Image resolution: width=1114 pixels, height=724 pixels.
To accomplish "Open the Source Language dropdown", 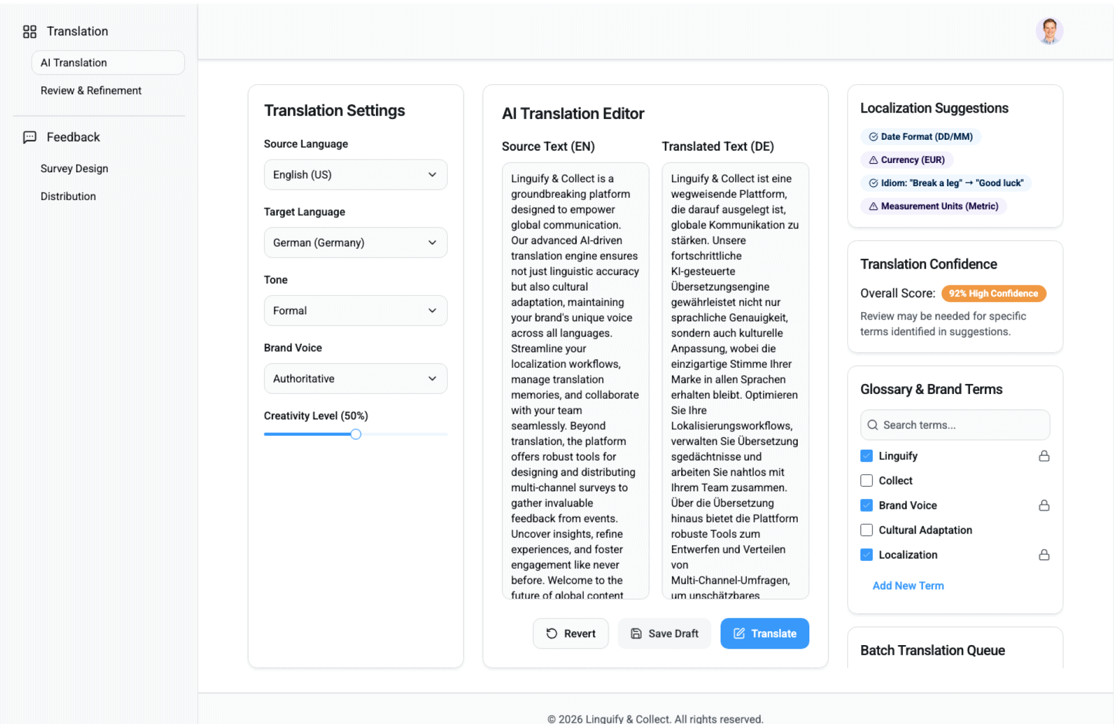I will coord(355,175).
